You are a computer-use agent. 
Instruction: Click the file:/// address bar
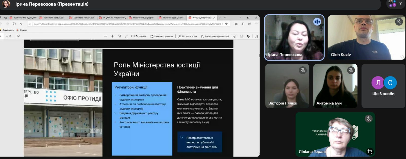coord(128,24)
